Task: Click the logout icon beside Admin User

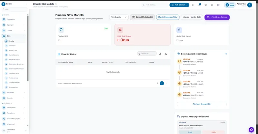Action: [x=25, y=131]
